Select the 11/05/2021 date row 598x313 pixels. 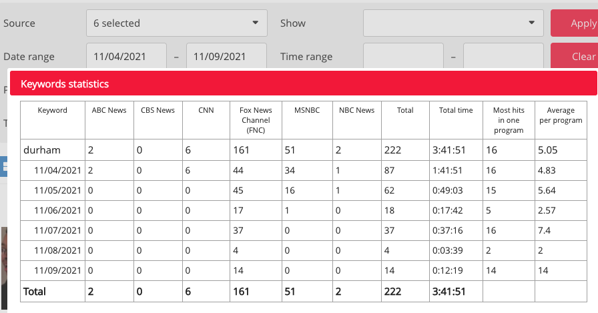click(x=304, y=191)
